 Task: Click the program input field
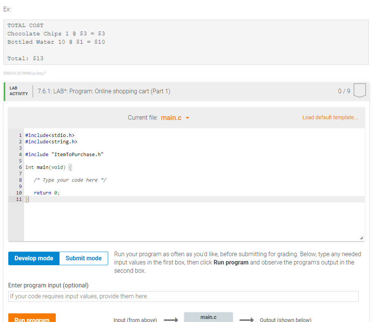coord(183,296)
